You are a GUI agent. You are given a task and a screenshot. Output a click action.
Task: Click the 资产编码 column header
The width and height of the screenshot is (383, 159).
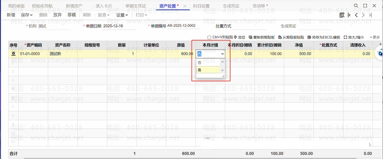point(33,45)
